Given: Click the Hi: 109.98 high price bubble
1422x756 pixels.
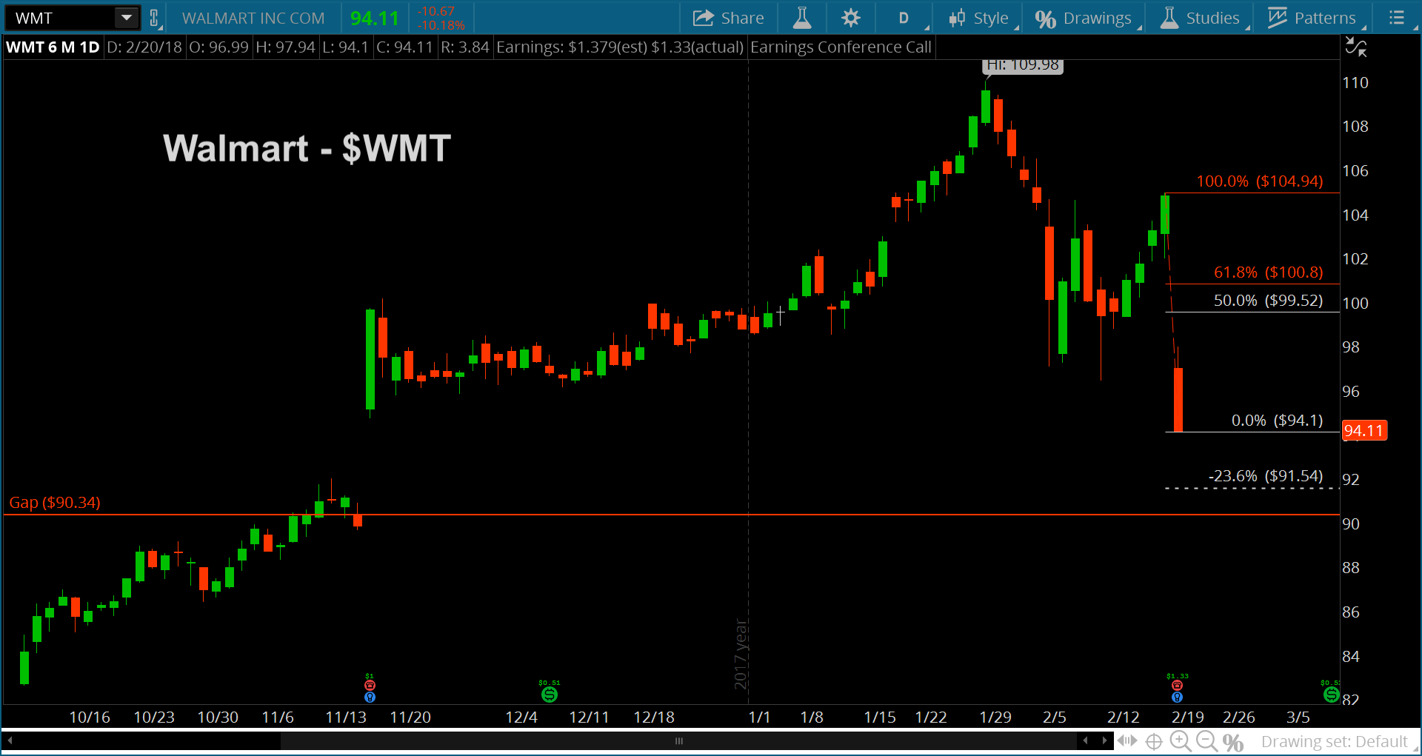Looking at the screenshot, I should point(1023,65).
